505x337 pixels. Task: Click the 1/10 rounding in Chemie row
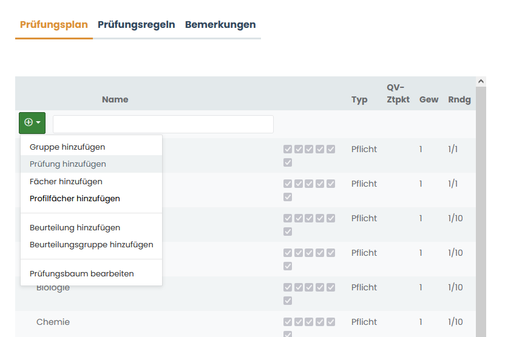point(455,322)
